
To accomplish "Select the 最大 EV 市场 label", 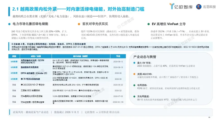I will 144,63.
